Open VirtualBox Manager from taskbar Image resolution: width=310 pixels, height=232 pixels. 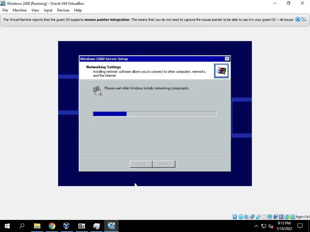click(x=67, y=226)
